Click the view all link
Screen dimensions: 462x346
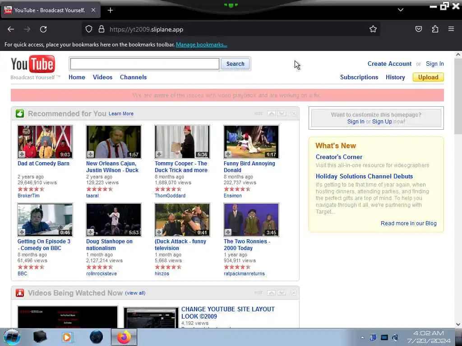pyautogui.click(x=135, y=293)
